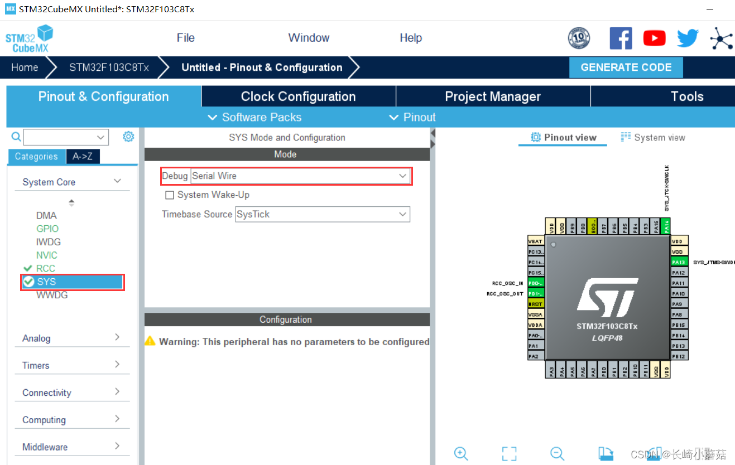
Task: Switch to Clock Configuration tab
Action: point(298,96)
